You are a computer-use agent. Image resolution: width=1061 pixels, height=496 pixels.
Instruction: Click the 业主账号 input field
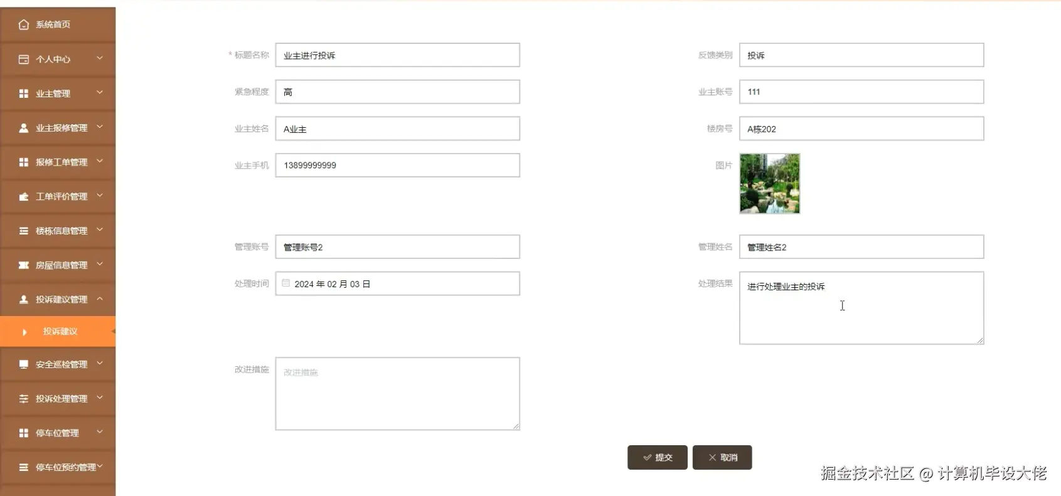click(x=861, y=92)
